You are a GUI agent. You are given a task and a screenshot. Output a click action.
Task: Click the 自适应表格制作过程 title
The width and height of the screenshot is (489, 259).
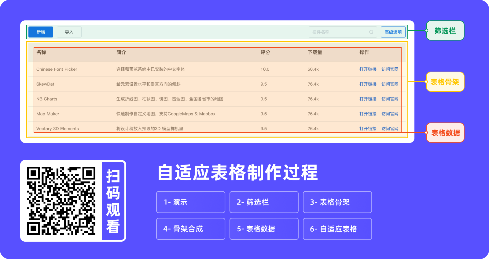point(238,172)
